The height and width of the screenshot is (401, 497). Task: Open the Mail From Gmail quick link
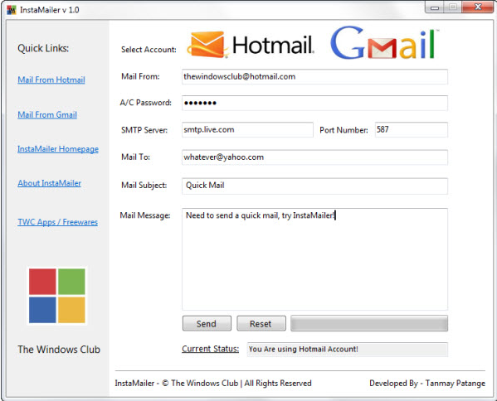(47, 114)
